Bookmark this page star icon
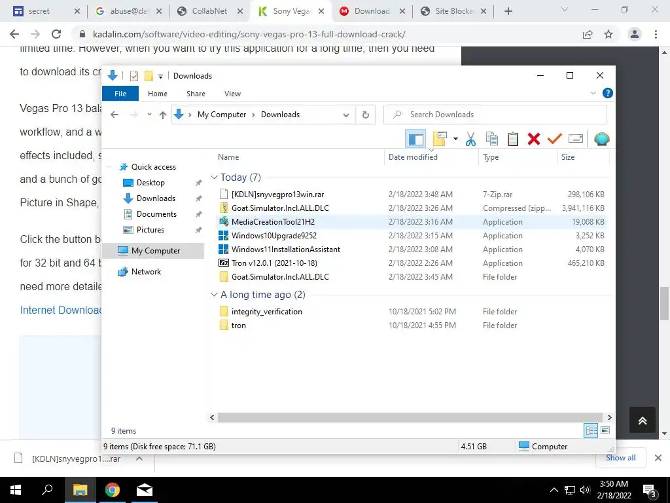The width and height of the screenshot is (670, 503). tap(608, 34)
